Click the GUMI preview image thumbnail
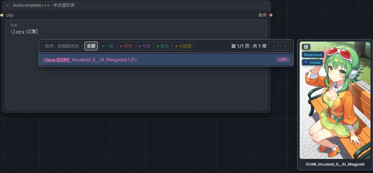This screenshot has height=173, width=373. 335,100
